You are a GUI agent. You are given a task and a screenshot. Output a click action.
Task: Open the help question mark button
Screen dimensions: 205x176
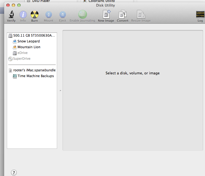[14, 173]
